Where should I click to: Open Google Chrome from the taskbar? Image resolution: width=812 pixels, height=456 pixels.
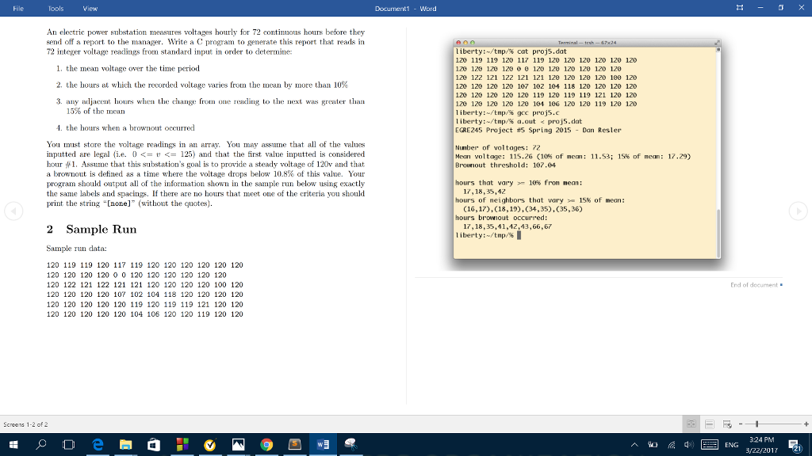click(x=266, y=444)
